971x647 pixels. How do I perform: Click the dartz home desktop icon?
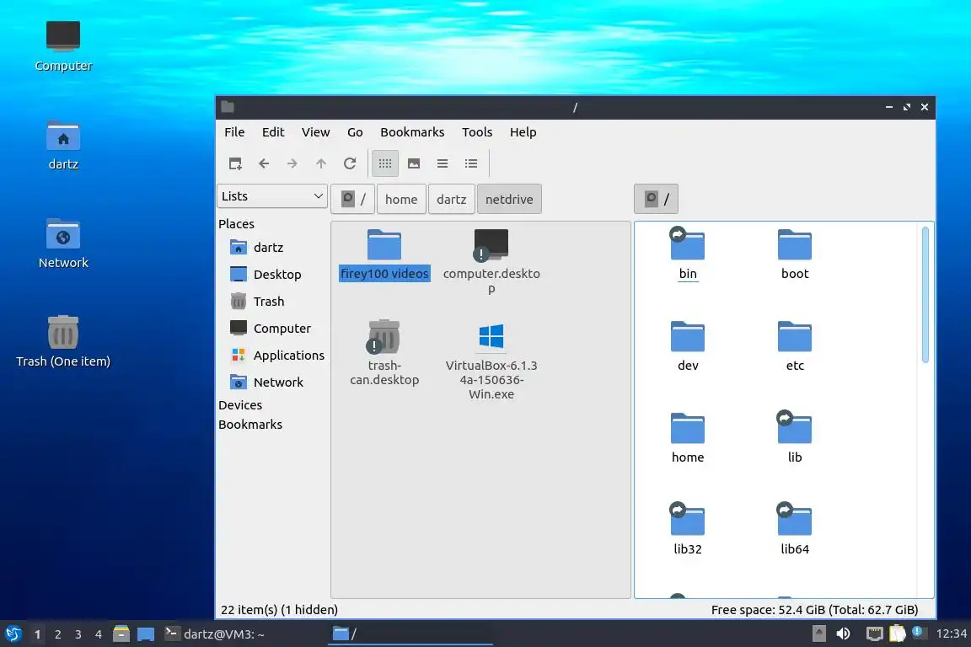[x=63, y=145]
